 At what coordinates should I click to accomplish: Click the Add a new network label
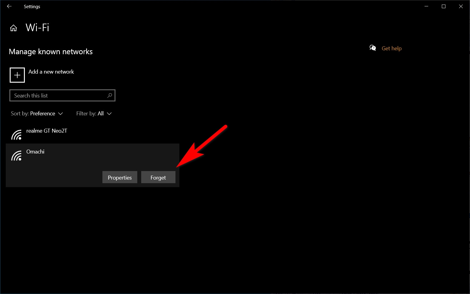[x=51, y=72]
